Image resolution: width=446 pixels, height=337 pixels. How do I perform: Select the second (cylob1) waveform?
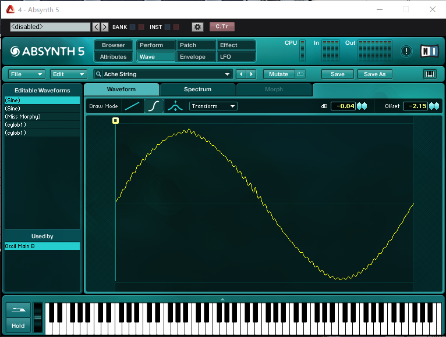42,133
